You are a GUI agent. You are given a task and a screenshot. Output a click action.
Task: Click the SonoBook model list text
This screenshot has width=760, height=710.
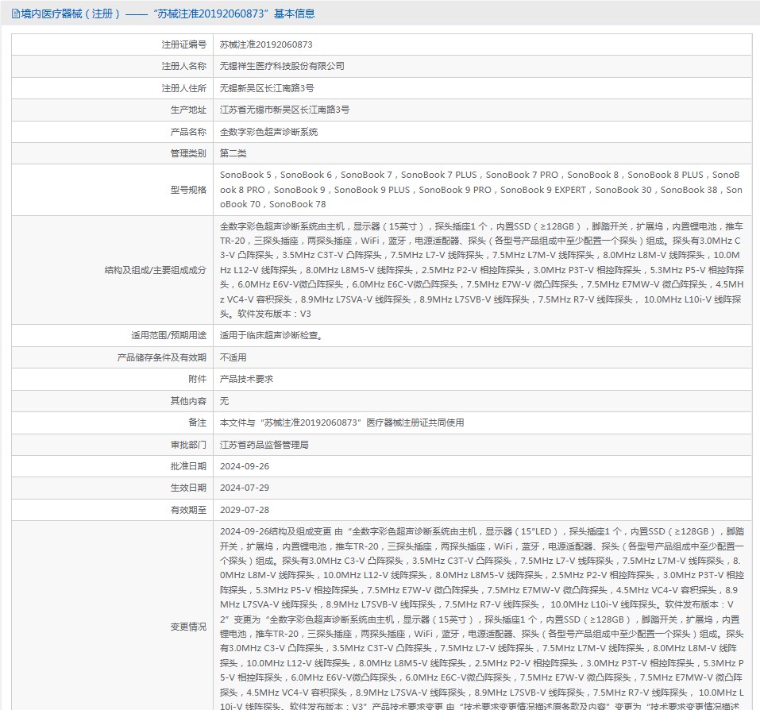tap(480, 190)
